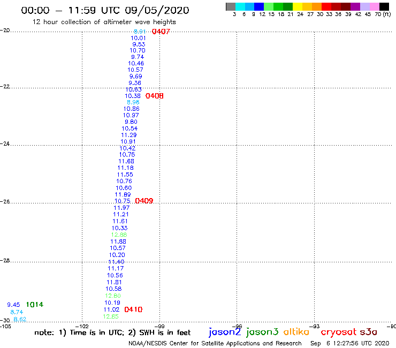Click the 11.88 wave height value
The width and height of the screenshot is (396, 348).
tap(118, 241)
